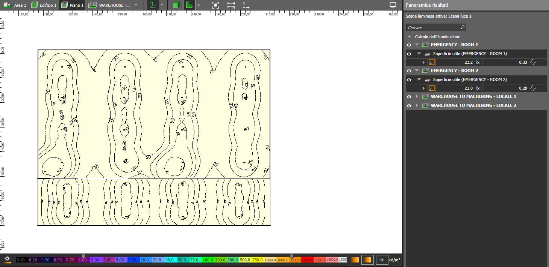Collapse Superficie utile (EMERGENCY - ROOM 2)
Viewport: 549px width, 267px height.
[x=419, y=79]
